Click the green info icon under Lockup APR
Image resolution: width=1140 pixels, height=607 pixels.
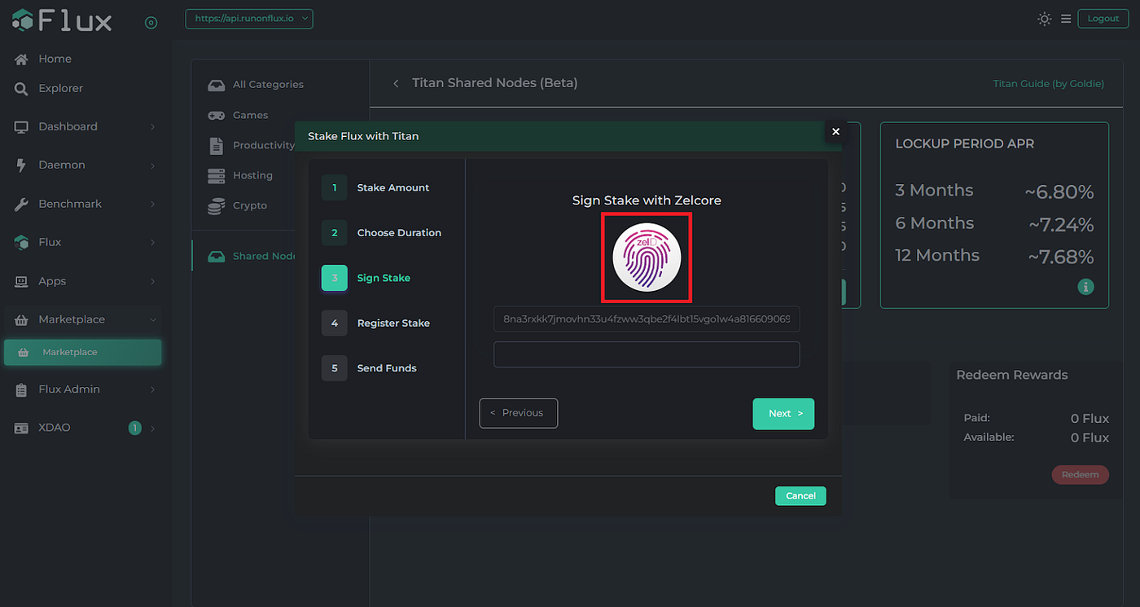pos(1086,287)
